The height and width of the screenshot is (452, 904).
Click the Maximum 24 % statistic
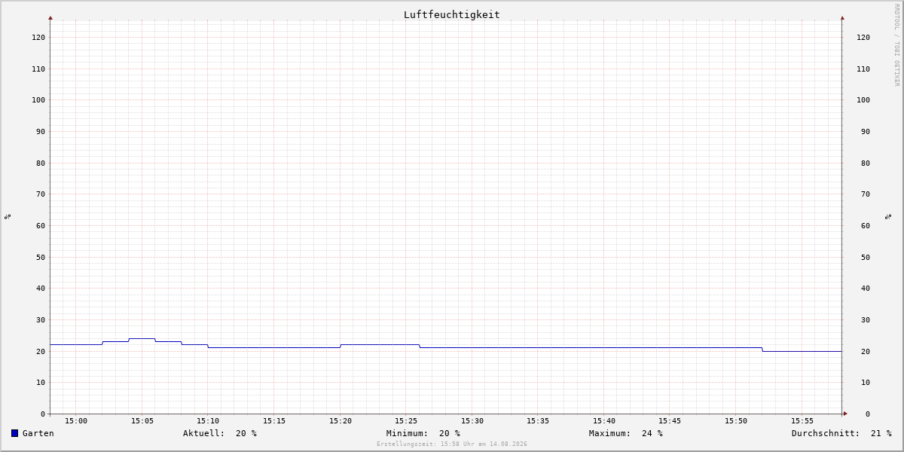click(626, 433)
